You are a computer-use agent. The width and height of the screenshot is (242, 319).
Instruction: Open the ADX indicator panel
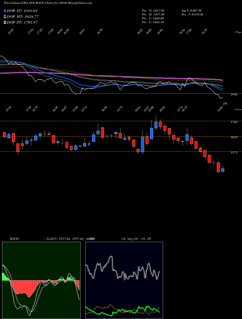[124, 280]
